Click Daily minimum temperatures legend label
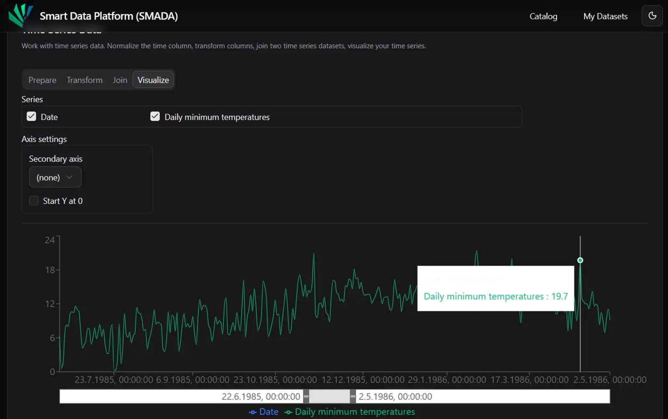The width and height of the screenshot is (668, 419). pyautogui.click(x=355, y=412)
